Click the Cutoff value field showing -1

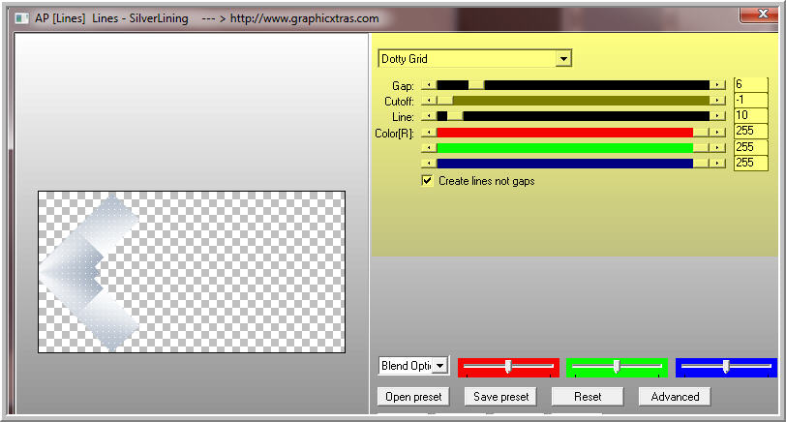[751, 101]
